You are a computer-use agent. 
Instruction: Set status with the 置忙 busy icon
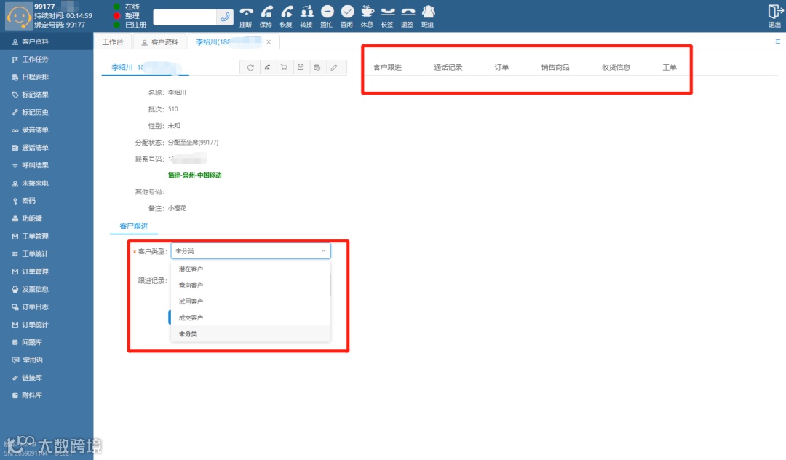coord(327,12)
